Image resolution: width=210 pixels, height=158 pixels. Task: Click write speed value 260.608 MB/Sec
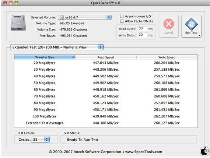pos(167,96)
